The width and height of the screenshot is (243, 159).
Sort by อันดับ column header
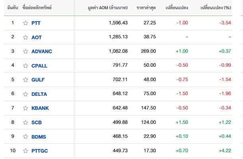(13, 8)
